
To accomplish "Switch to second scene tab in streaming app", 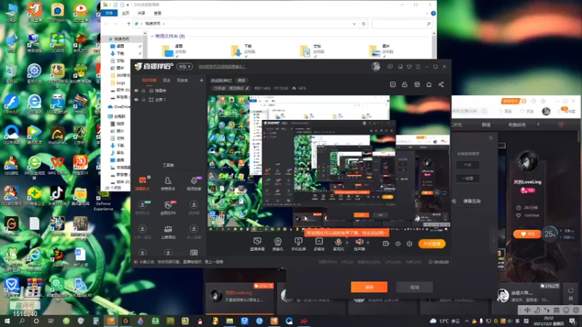I will pos(167,80).
